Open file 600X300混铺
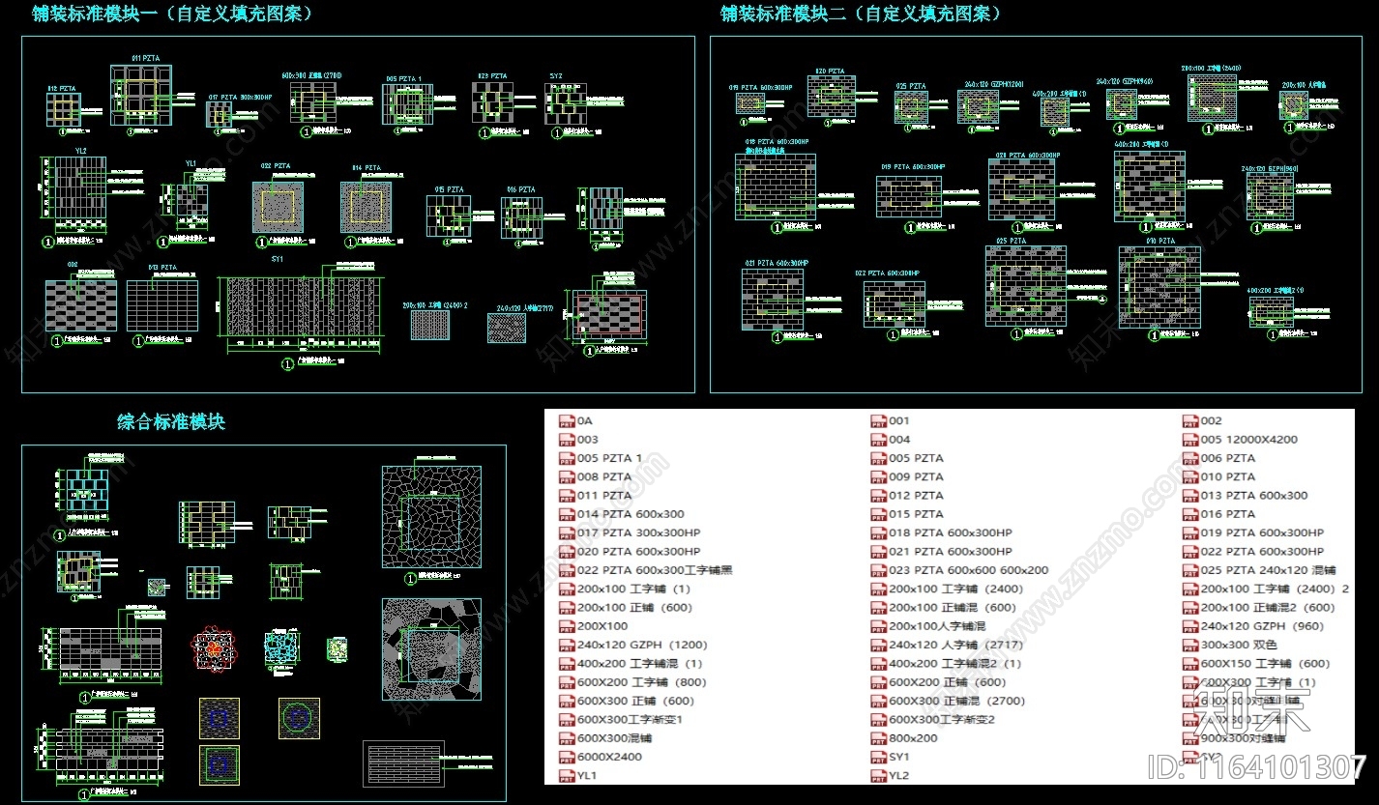 tap(605, 738)
